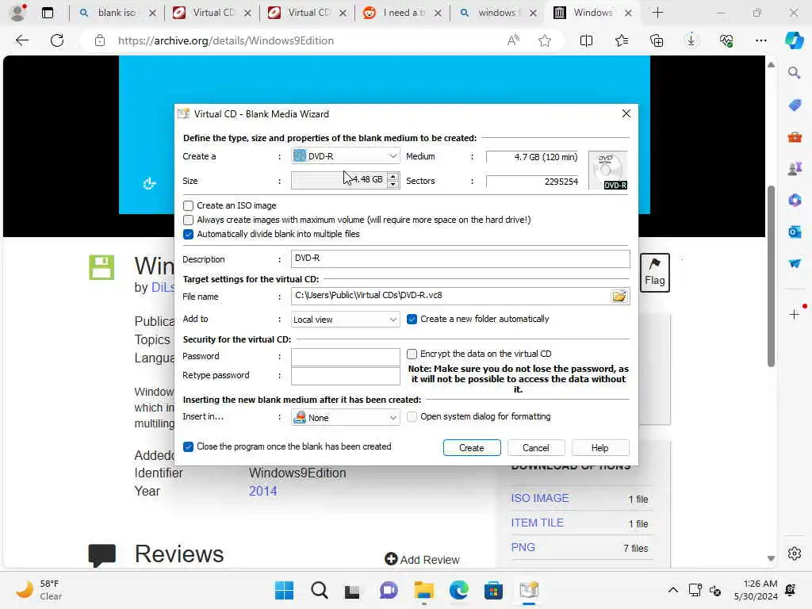Viewport: 812px width, 609px height.
Task: Open the Downloads icon in Edge
Action: pos(691,40)
